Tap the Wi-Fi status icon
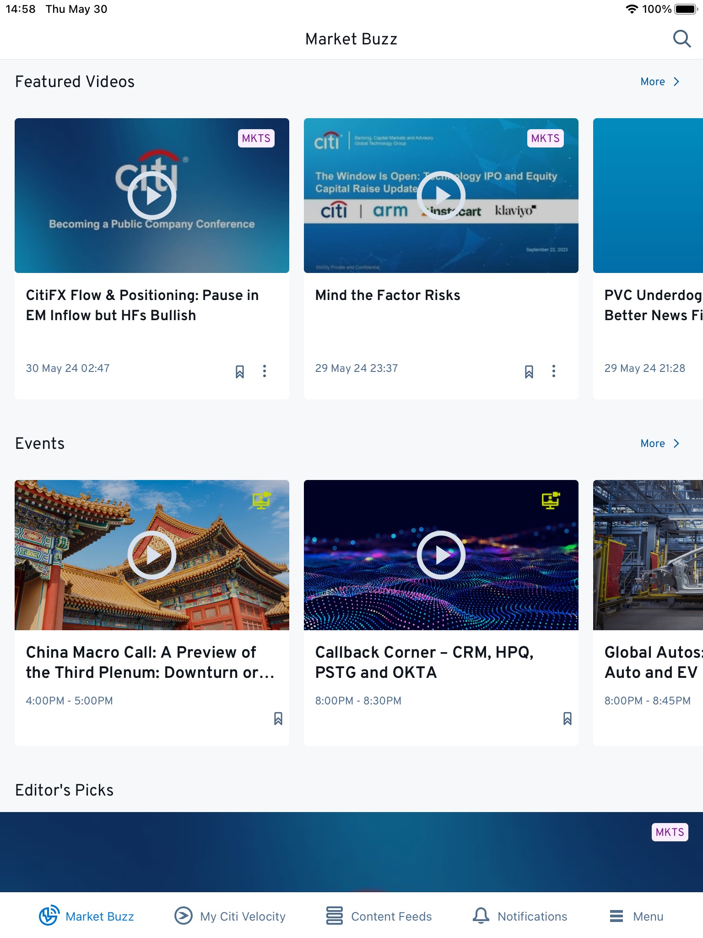703x938 pixels. pos(632,9)
